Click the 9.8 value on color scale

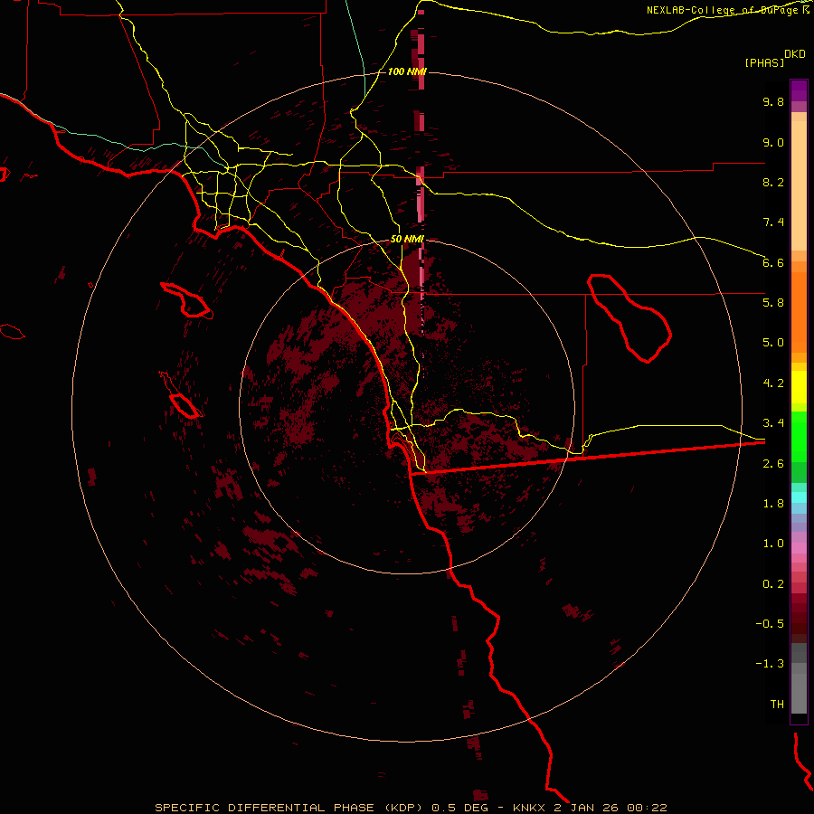point(773,101)
